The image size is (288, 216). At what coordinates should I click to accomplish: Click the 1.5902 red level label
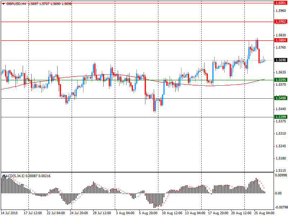tap(280, 22)
